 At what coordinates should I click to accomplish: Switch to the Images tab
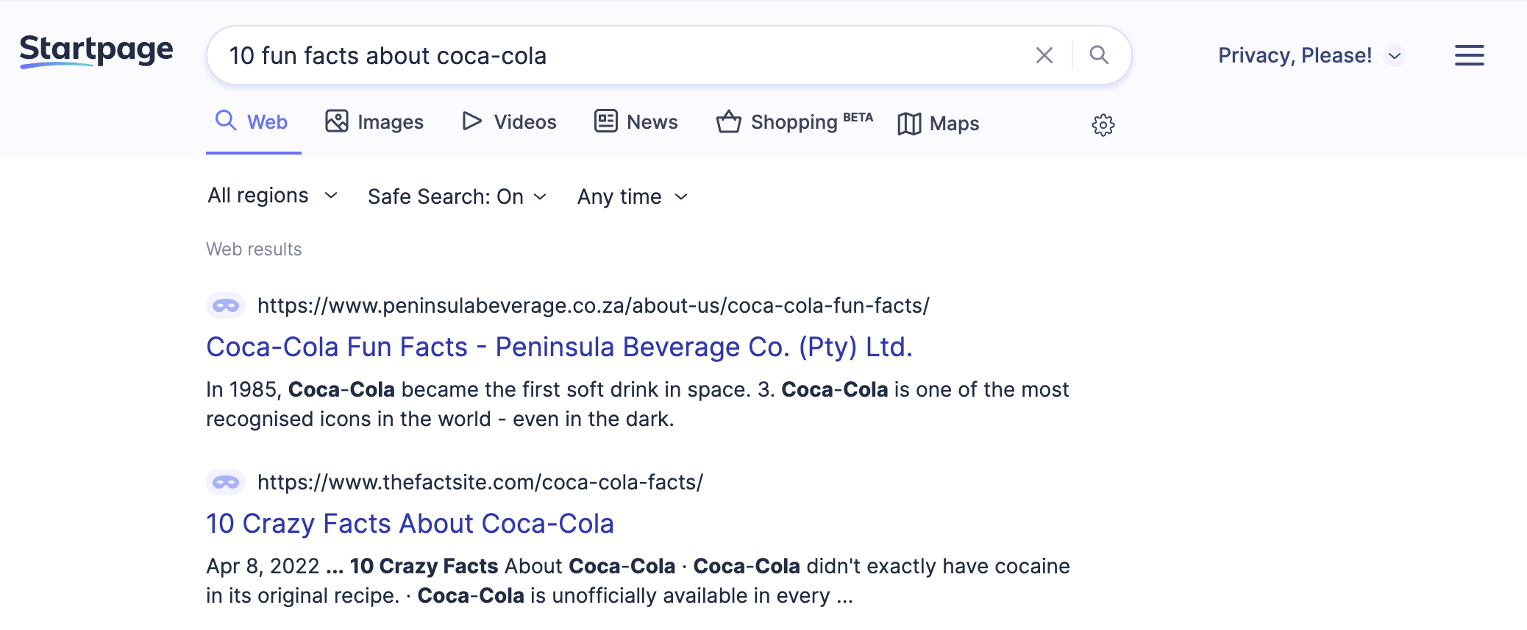(x=374, y=121)
